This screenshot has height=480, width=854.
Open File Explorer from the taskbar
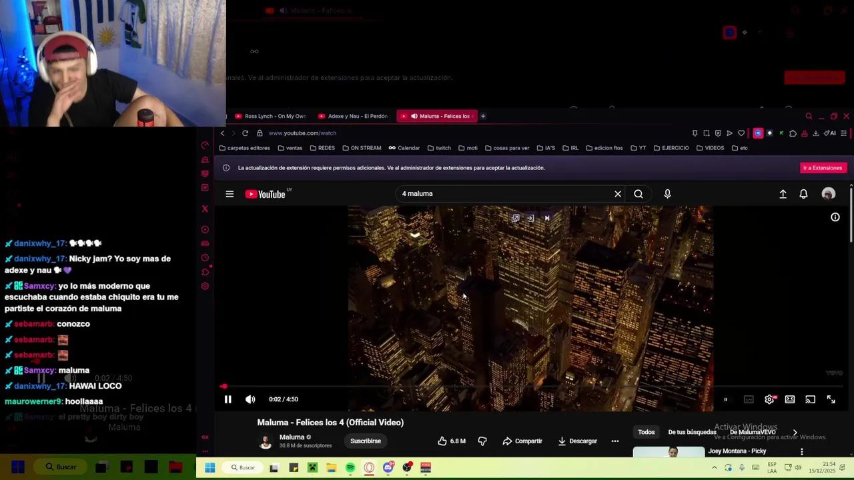pos(331,468)
